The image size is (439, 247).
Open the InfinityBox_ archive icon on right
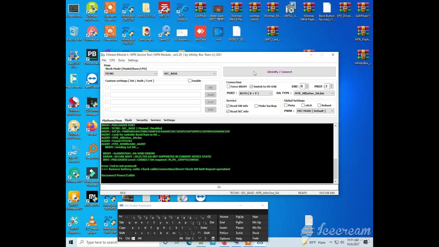tap(363, 57)
